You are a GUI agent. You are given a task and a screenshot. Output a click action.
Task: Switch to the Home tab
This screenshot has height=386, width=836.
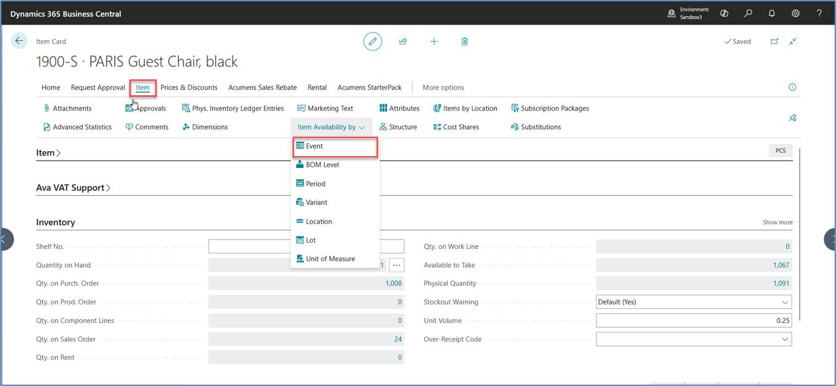click(x=51, y=87)
